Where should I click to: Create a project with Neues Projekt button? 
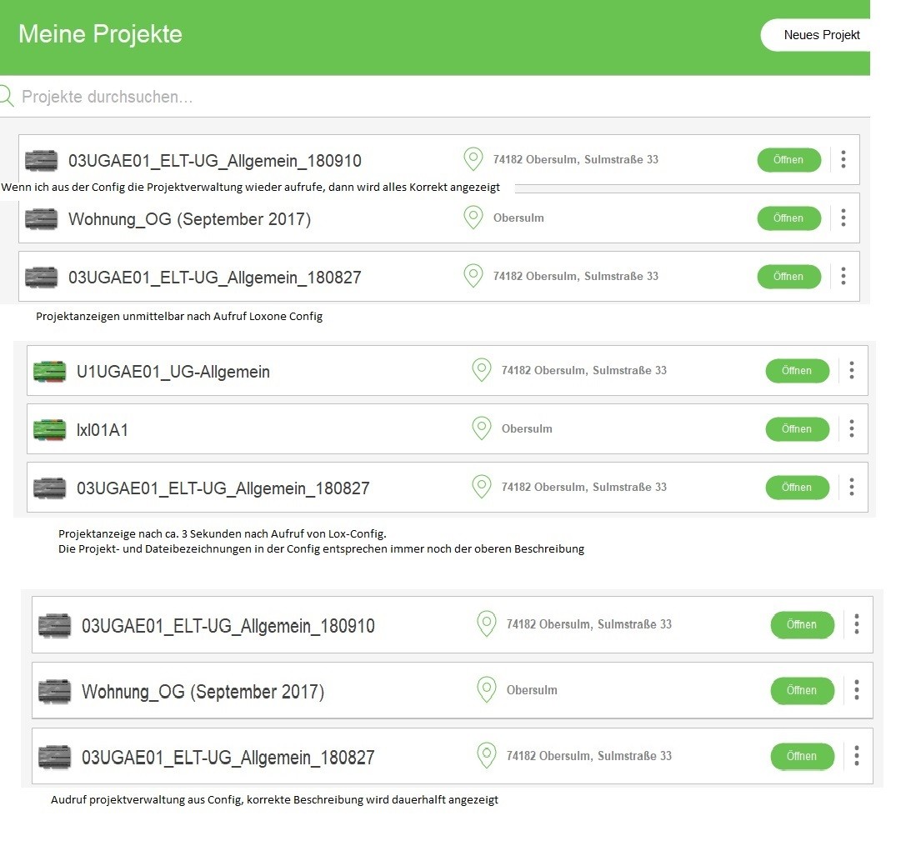821,35
